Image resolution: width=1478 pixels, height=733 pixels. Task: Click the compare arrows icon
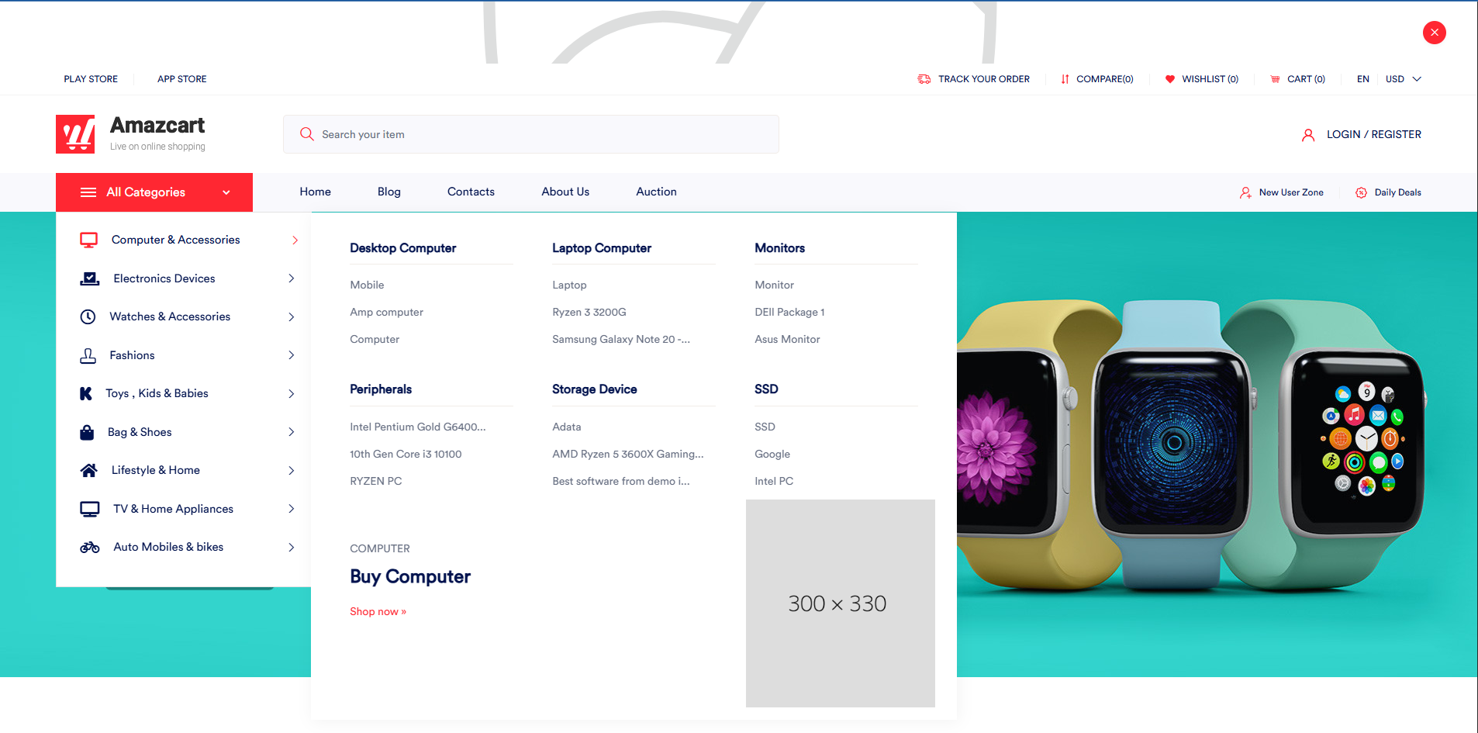[x=1065, y=79]
